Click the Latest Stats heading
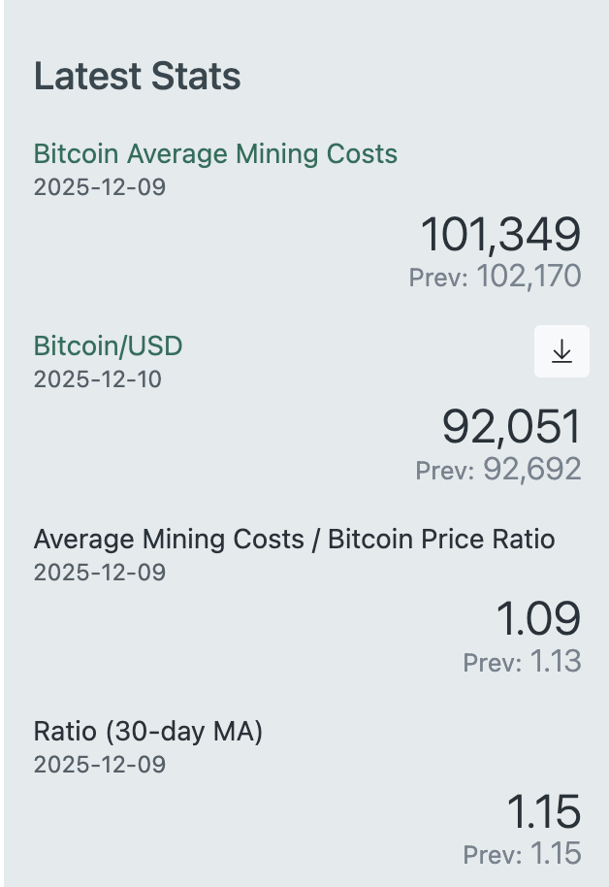This screenshot has height=887, width=609. (x=137, y=77)
